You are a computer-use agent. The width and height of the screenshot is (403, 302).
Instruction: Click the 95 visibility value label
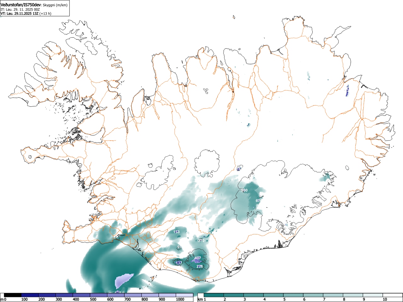click(x=179, y=247)
